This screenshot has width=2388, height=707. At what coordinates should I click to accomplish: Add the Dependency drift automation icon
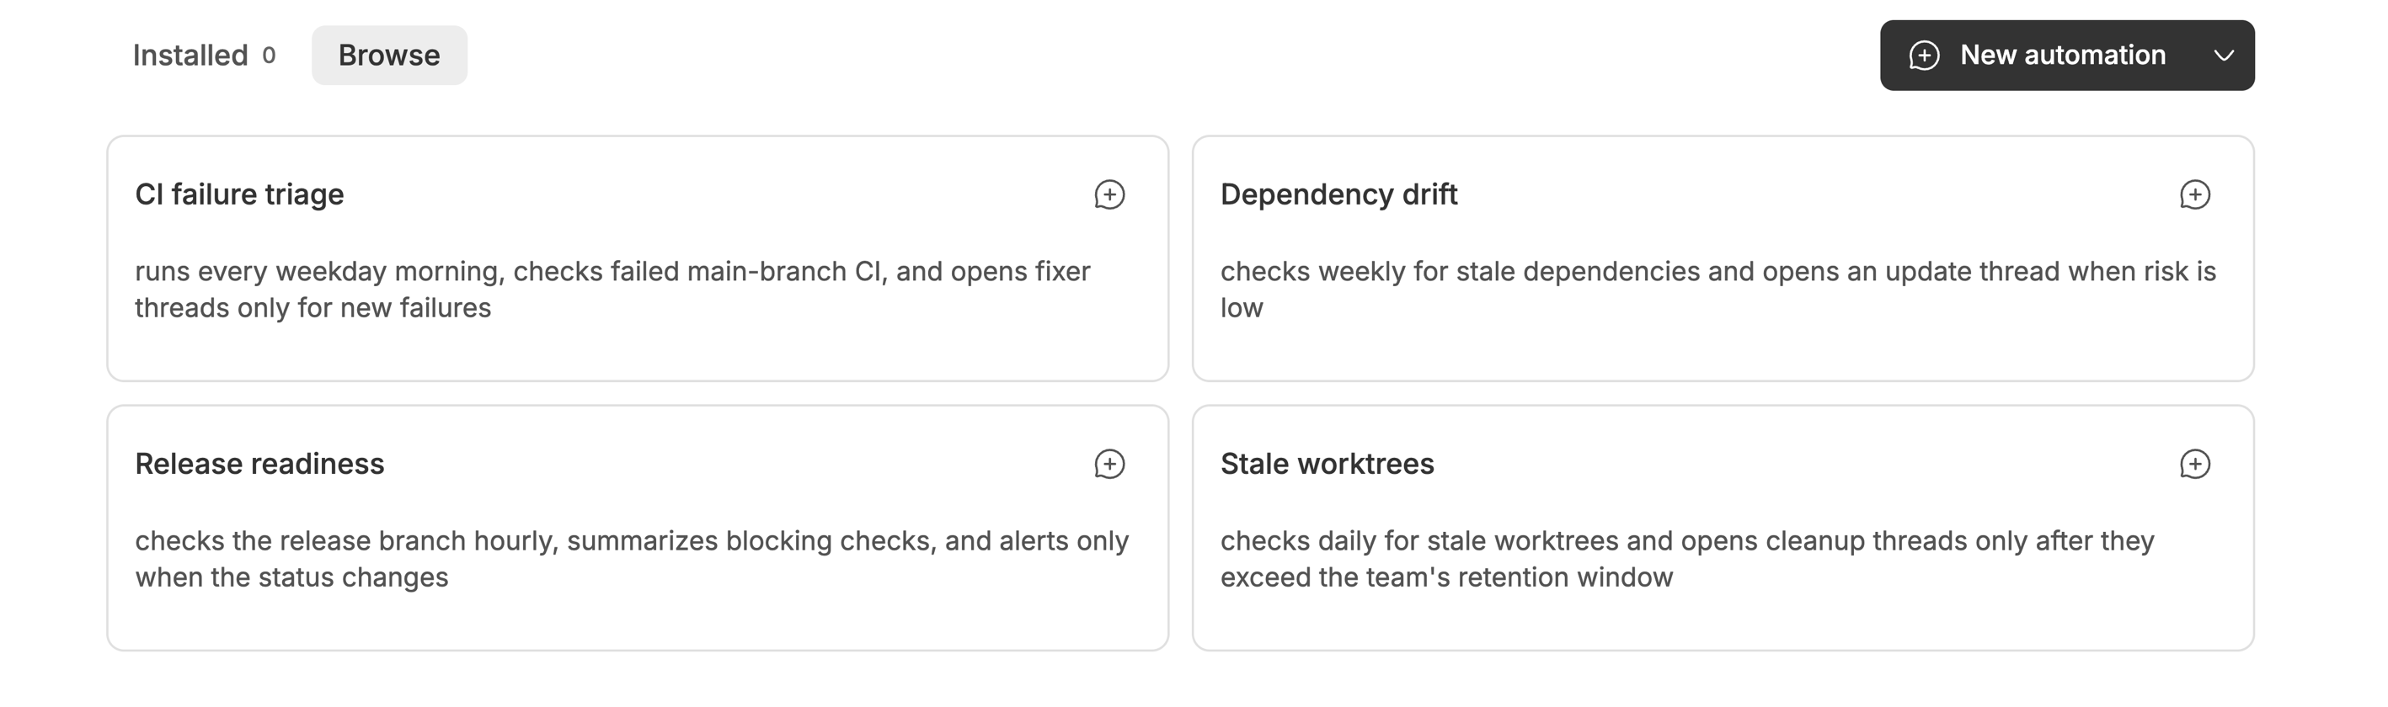click(x=2194, y=194)
